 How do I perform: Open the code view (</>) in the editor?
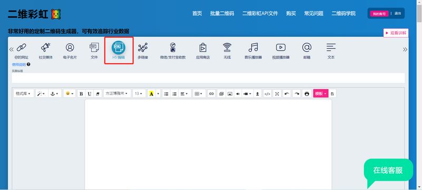267,93
